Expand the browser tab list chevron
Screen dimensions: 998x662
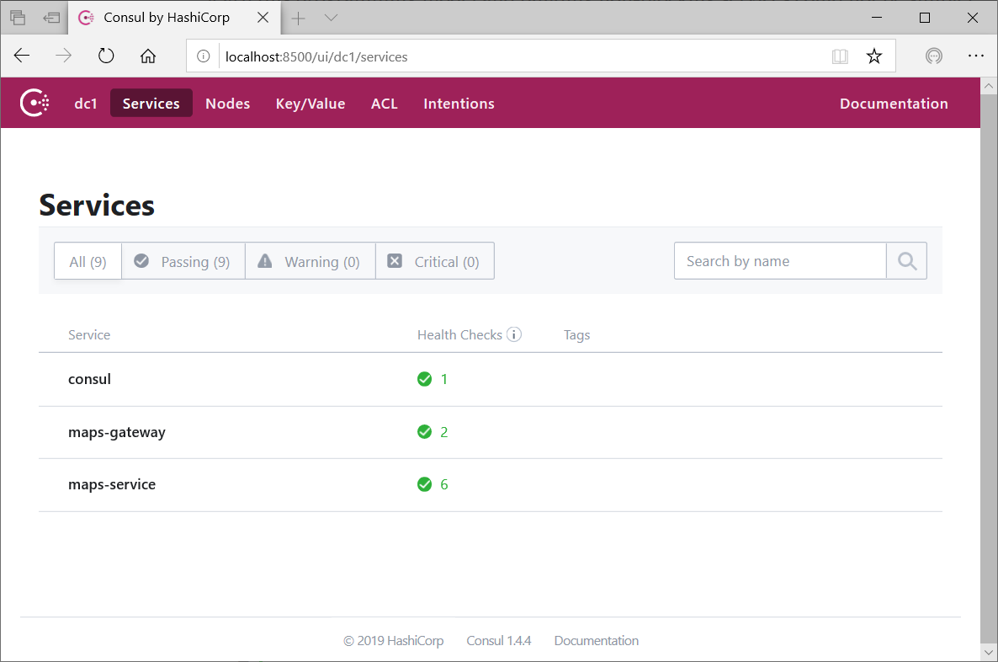(331, 18)
